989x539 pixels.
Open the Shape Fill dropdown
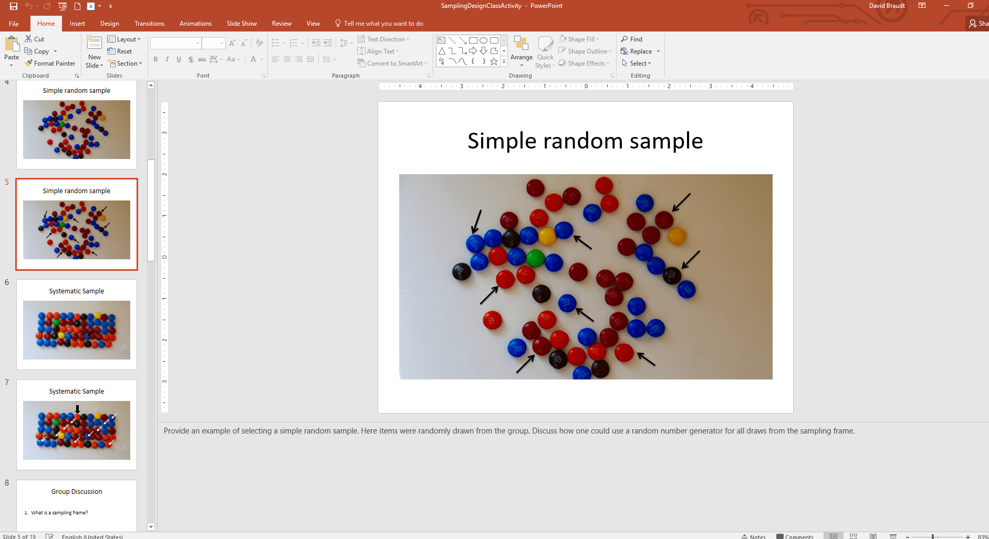pyautogui.click(x=579, y=39)
